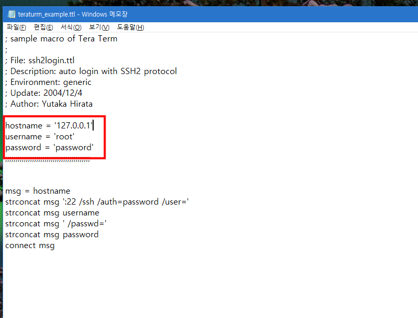
Task: Place cursor in username 'root' line
Action: click(40, 137)
